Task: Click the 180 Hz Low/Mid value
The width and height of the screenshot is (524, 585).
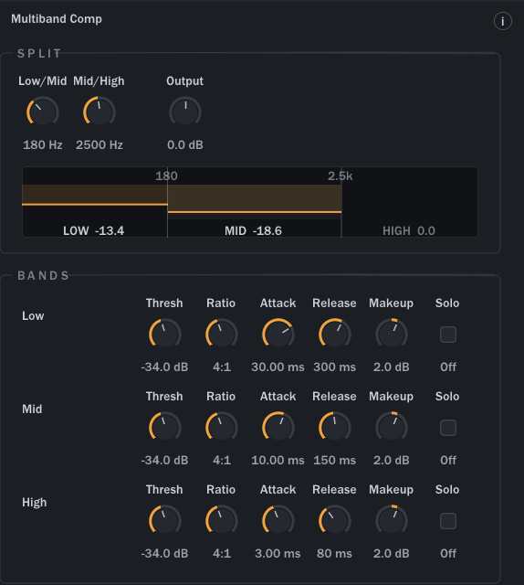Action: tap(43, 144)
